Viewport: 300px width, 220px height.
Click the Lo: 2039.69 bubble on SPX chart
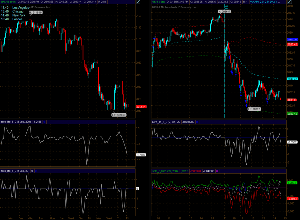click(x=119, y=114)
